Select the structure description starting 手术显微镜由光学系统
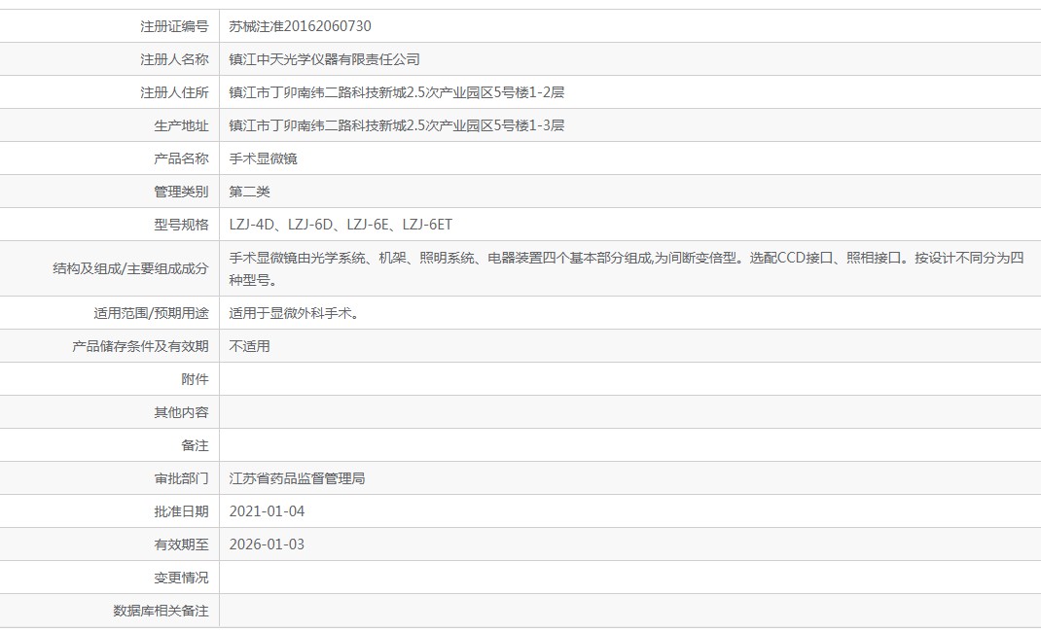The image size is (1041, 632). 627,268
